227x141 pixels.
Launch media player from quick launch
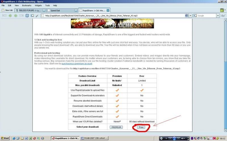point(42,138)
